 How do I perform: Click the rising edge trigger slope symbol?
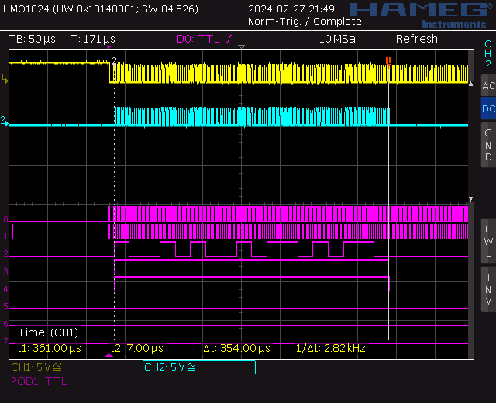pyautogui.click(x=229, y=39)
